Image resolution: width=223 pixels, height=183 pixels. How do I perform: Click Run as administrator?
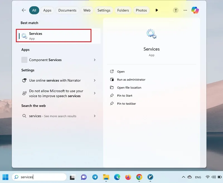point(131,80)
